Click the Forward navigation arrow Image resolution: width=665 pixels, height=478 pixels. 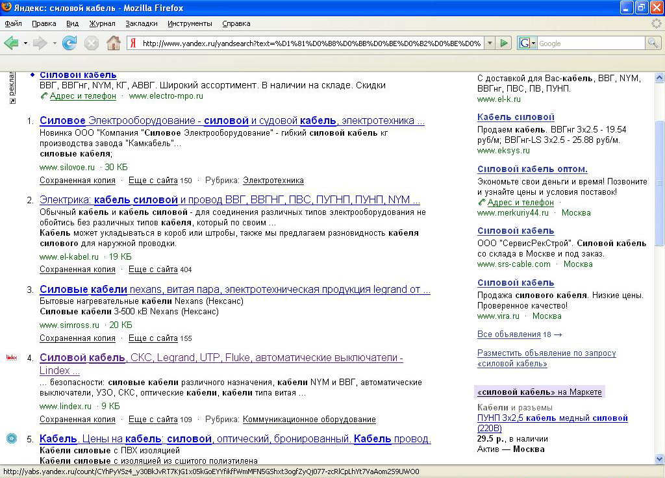coord(40,44)
